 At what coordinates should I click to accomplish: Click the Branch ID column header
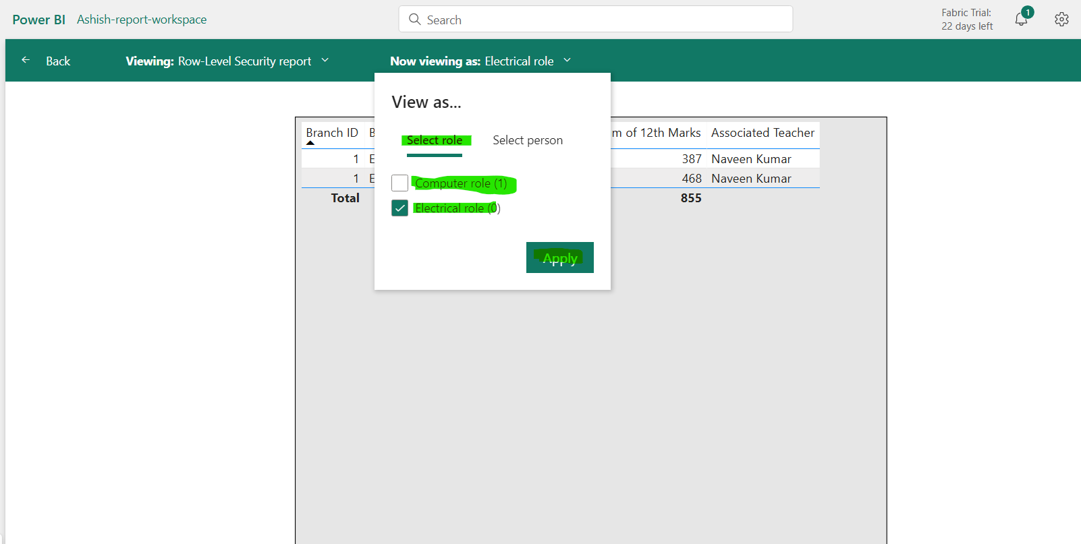click(332, 133)
